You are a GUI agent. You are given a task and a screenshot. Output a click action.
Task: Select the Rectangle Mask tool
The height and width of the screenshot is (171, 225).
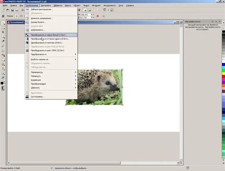(3, 28)
